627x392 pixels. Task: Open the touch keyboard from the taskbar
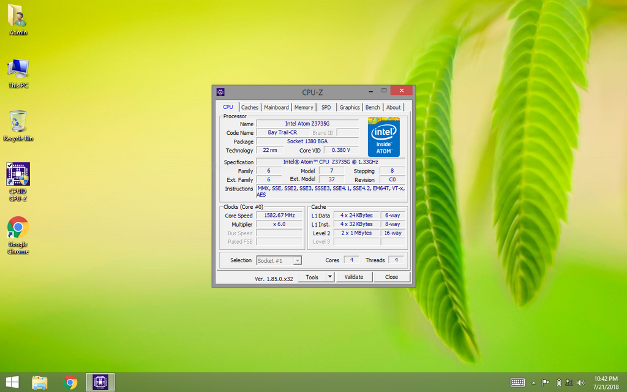pyautogui.click(x=517, y=383)
